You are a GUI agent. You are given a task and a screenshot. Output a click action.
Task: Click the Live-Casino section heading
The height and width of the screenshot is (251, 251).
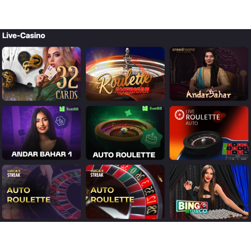[24, 36]
